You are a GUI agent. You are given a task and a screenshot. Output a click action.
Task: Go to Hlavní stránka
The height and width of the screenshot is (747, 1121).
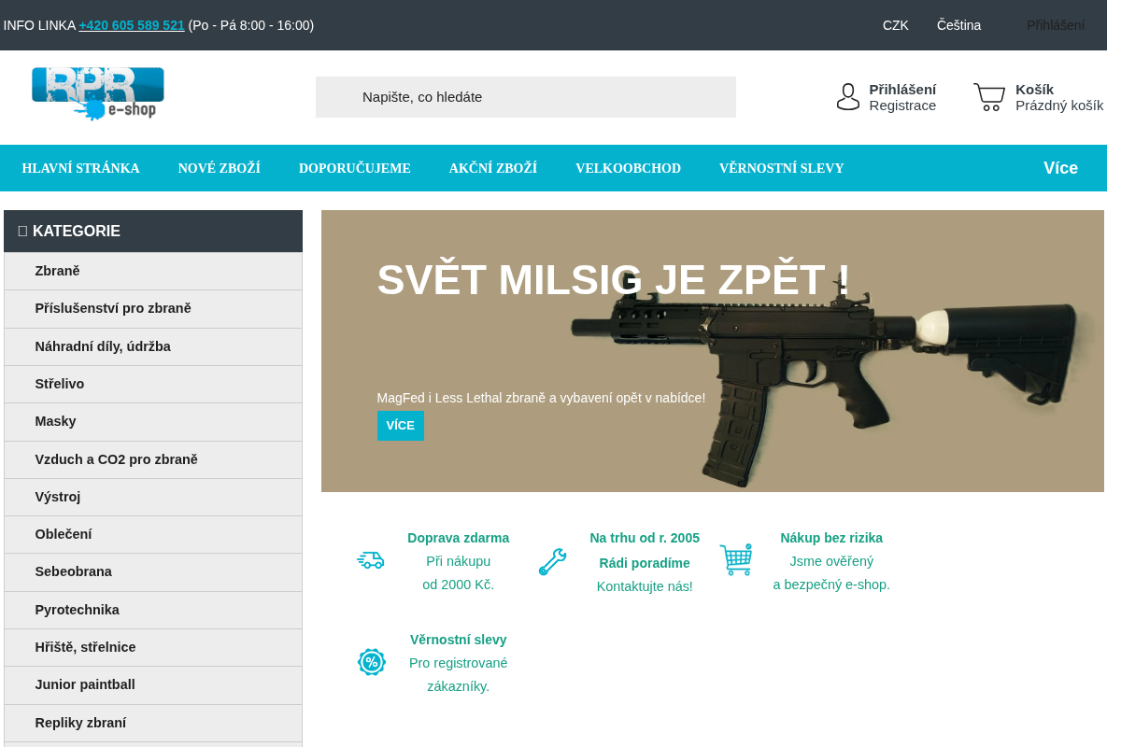point(81,168)
